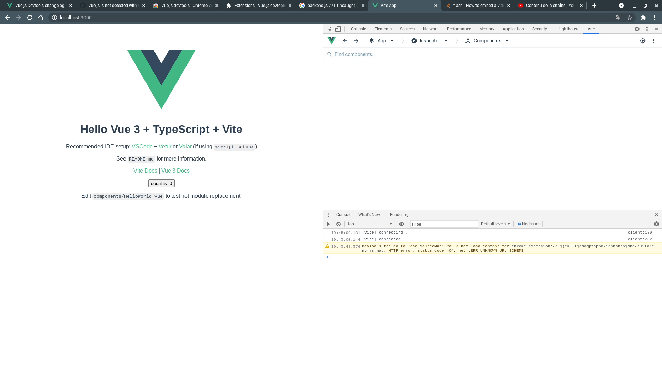Open the Vetur link
The height and width of the screenshot is (372, 662).
[165, 147]
